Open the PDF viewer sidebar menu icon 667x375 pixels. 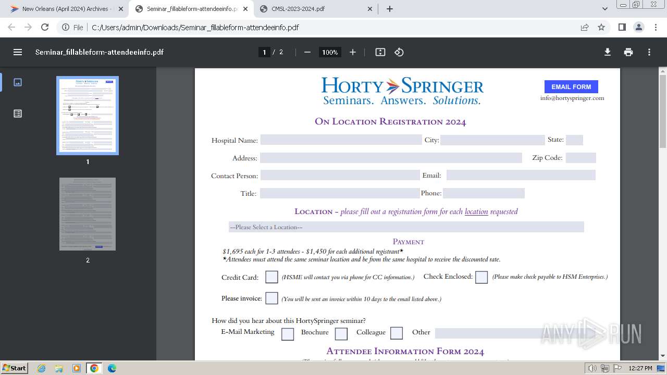(x=18, y=52)
